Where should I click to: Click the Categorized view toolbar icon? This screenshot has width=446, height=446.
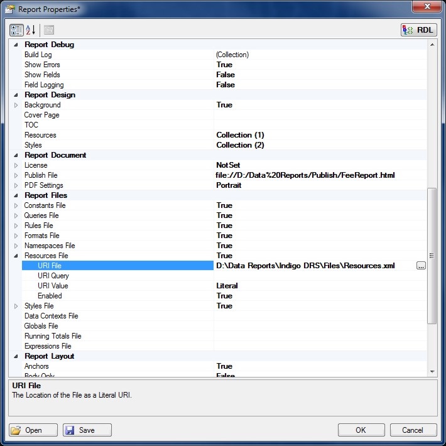(16, 30)
